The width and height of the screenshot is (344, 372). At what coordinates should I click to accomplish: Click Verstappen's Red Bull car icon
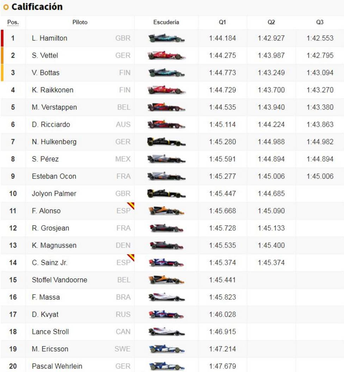(x=166, y=107)
